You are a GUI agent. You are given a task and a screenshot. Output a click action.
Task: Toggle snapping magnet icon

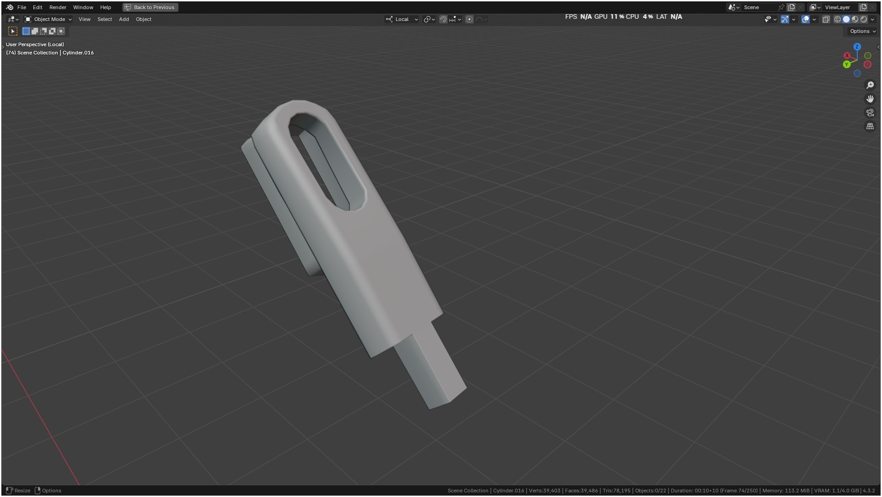[x=443, y=19]
